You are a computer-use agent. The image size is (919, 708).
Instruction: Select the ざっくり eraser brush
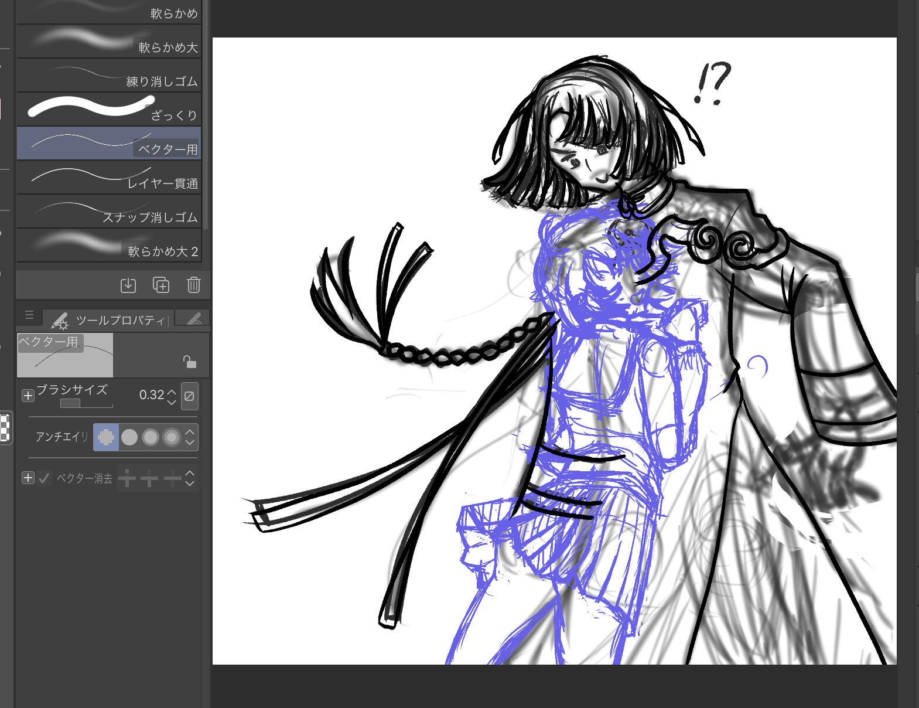click(109, 109)
